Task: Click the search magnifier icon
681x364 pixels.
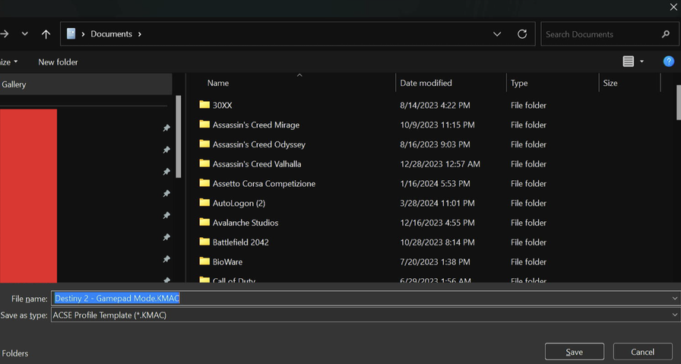Action: (x=666, y=34)
